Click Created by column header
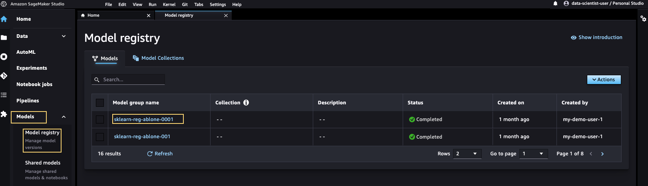Image resolution: width=648 pixels, height=186 pixels. [574, 103]
